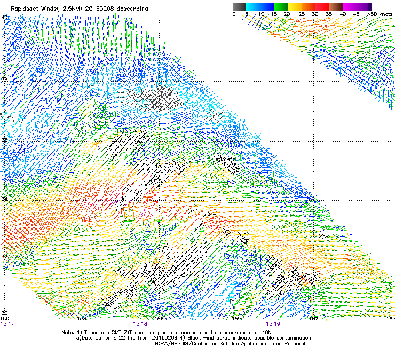
Task: Click the yellow 20-25 knots color bar segment
Action: pos(295,6)
